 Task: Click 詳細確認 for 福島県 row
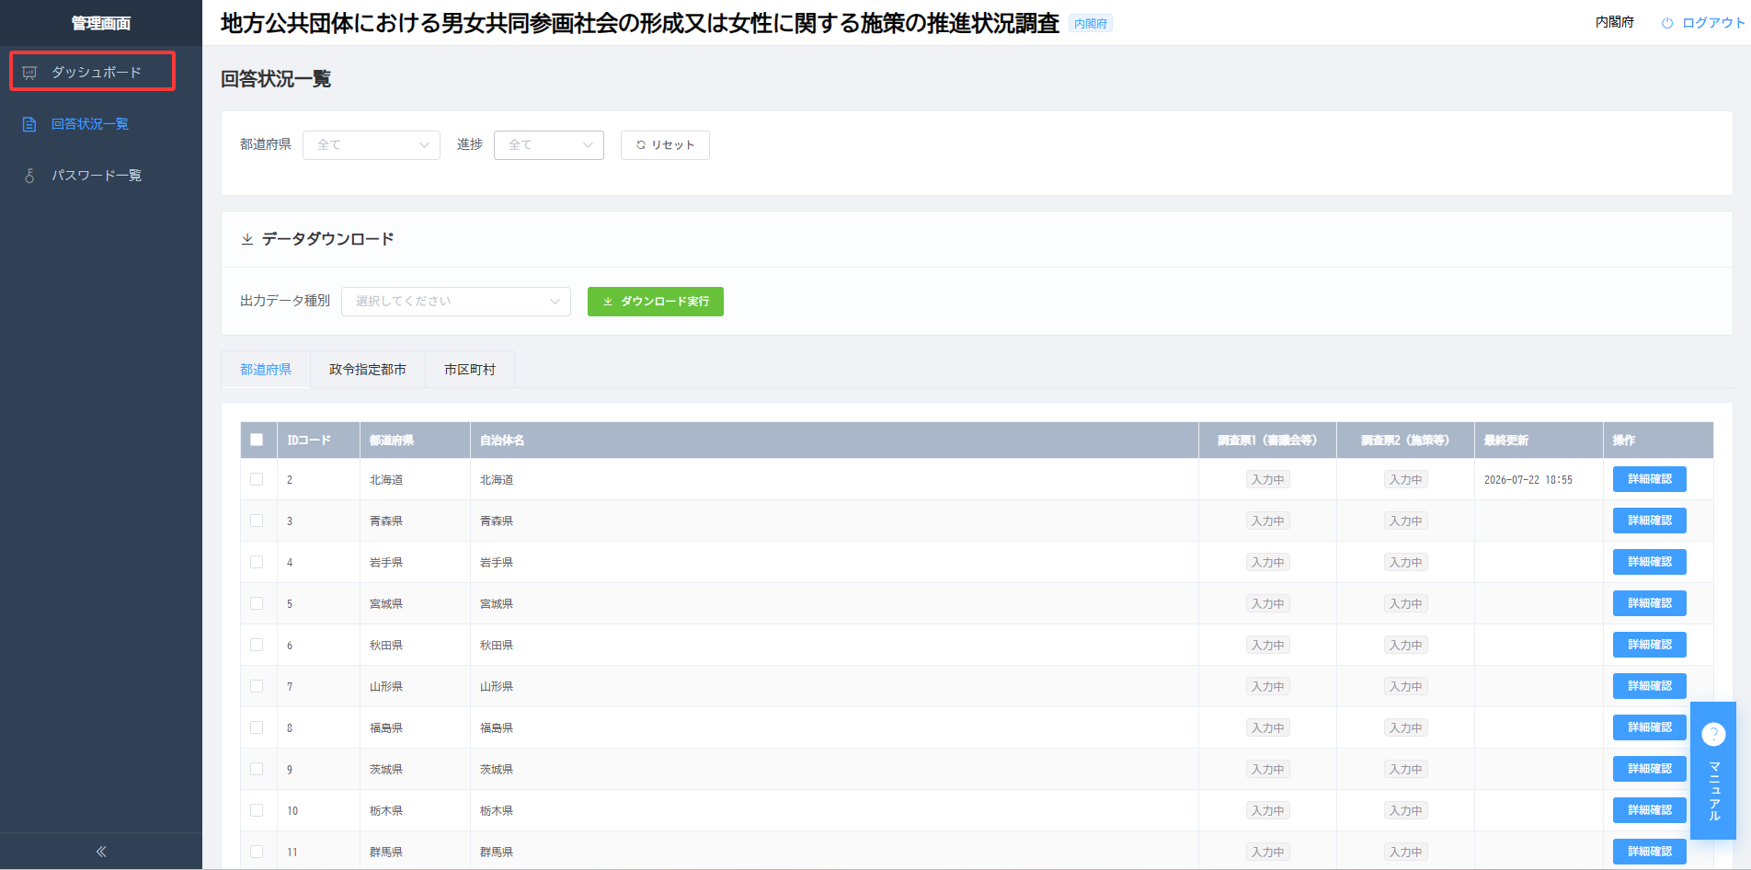click(x=1650, y=727)
